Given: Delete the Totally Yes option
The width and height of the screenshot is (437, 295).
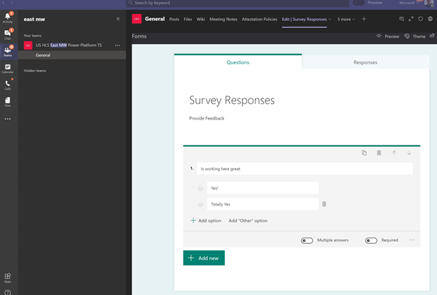Looking at the screenshot, I should pos(324,204).
